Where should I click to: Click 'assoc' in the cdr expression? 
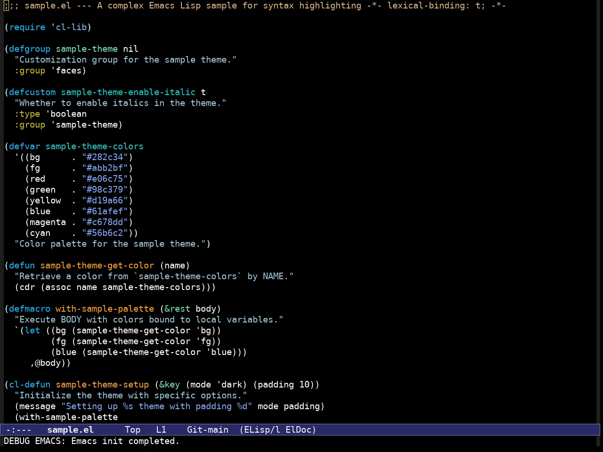pyautogui.click(x=58, y=287)
